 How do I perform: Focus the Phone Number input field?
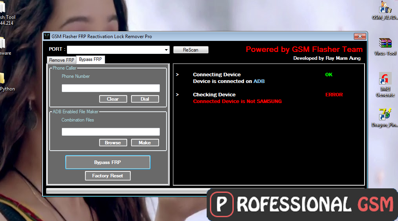111,88
